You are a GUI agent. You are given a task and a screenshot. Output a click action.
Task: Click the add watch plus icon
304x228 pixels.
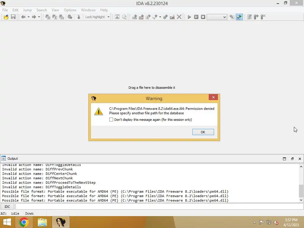256,17
